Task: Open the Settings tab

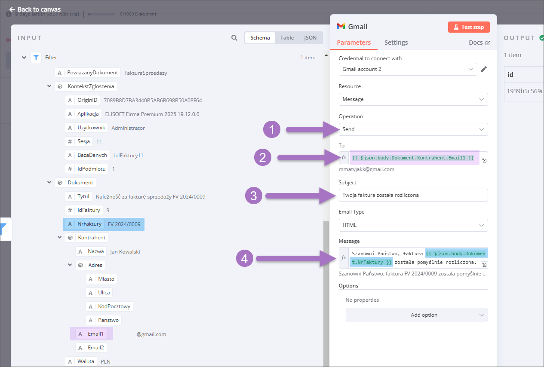Action: (x=396, y=43)
